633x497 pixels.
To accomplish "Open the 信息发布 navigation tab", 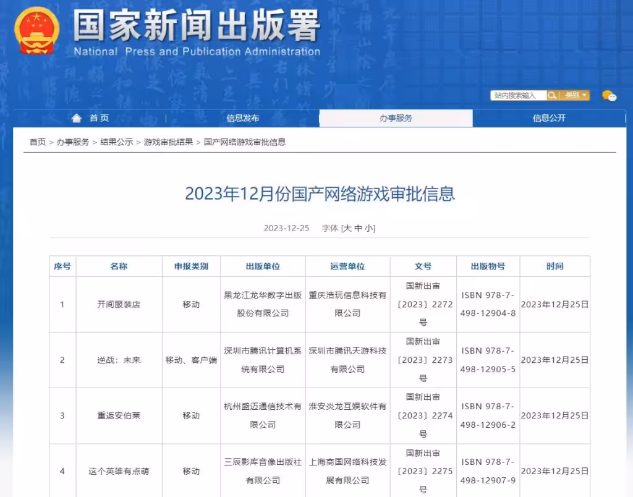I will click(x=242, y=118).
